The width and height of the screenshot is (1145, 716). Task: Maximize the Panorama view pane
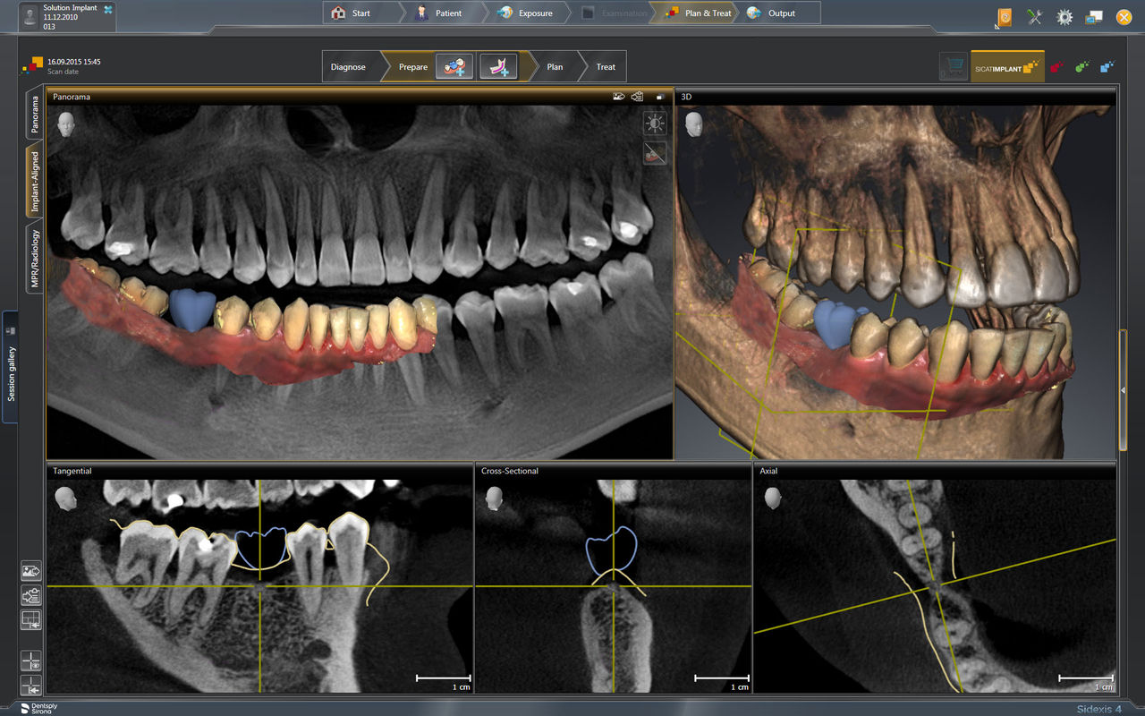click(x=660, y=97)
